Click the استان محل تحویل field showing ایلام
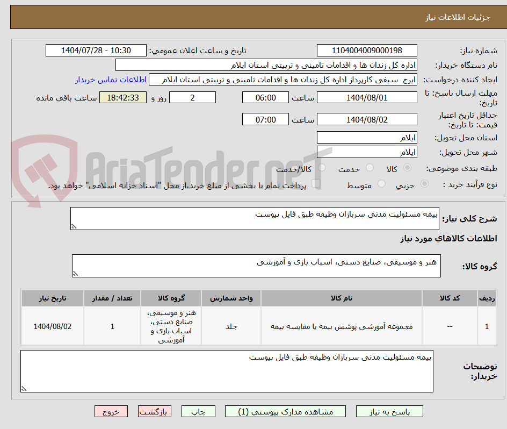Screen dimensions: 507x429 [367, 137]
